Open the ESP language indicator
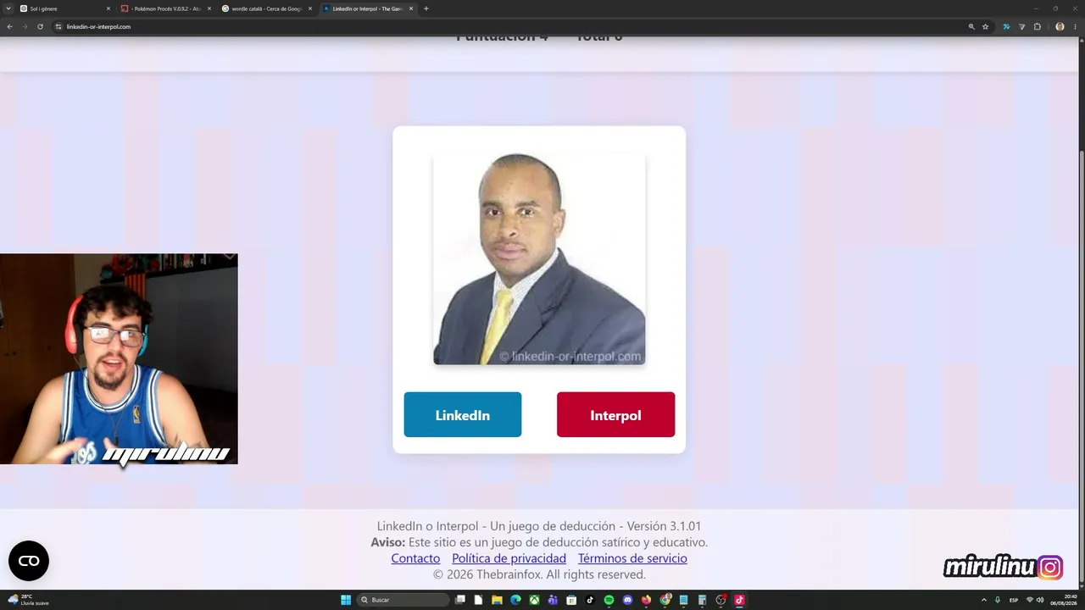The height and width of the screenshot is (610, 1085). click(x=1014, y=600)
